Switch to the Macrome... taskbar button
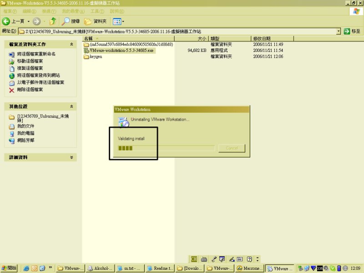The height and width of the screenshot is (273, 364). (249, 268)
